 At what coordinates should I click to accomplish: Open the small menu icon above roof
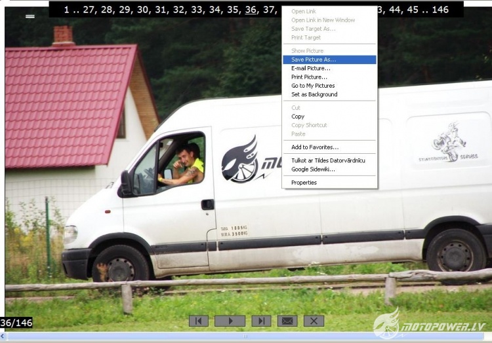30,16
